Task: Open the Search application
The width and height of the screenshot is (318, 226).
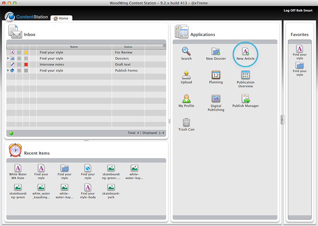Action: tap(186, 54)
